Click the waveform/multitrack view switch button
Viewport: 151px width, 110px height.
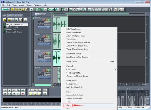click(6, 9)
